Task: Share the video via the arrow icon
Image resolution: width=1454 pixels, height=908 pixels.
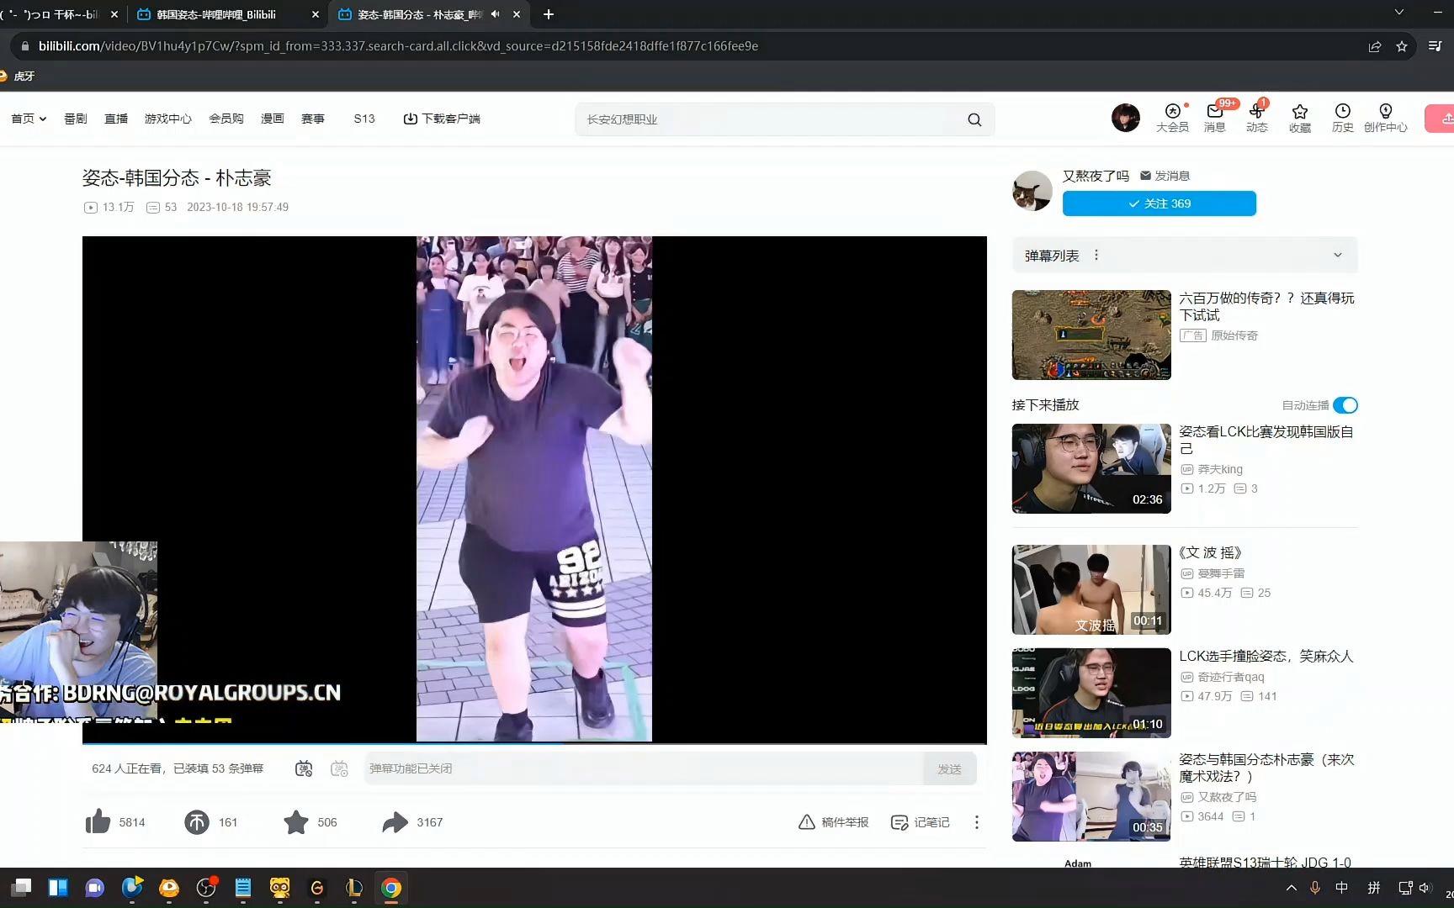Action: click(395, 821)
